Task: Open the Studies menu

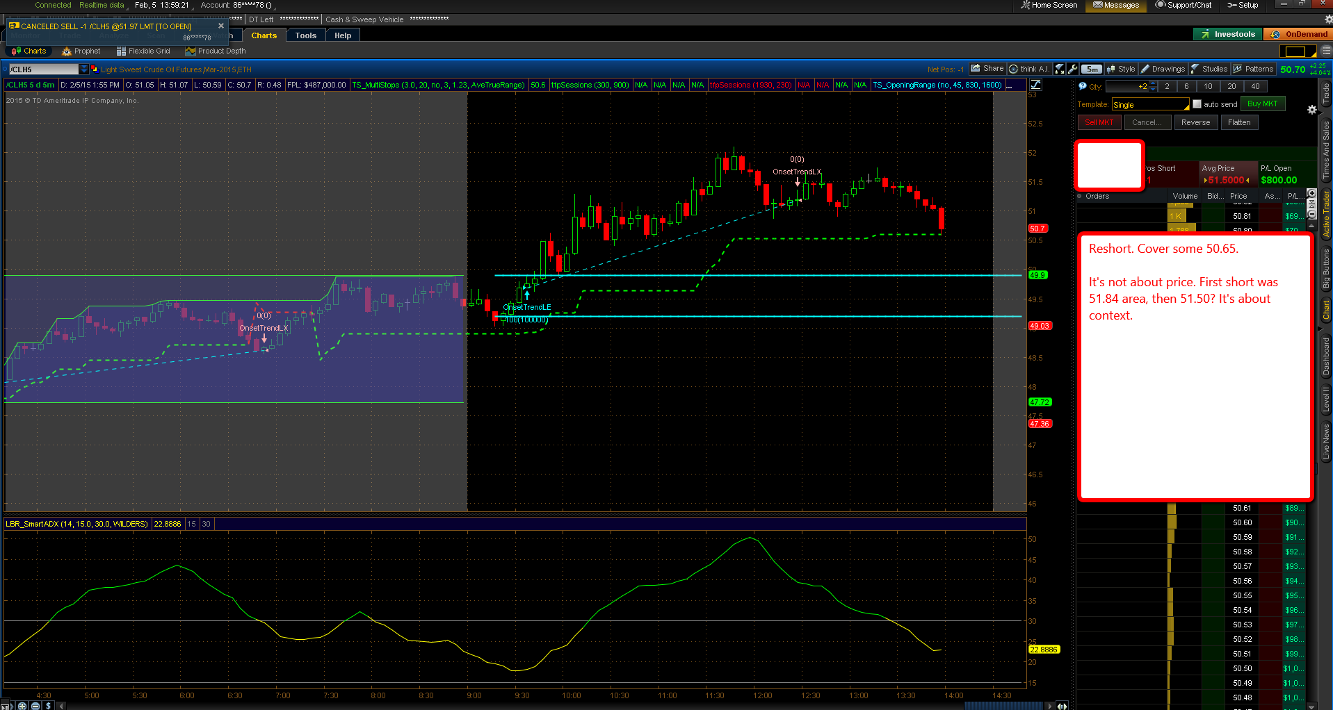Action: (1209, 69)
